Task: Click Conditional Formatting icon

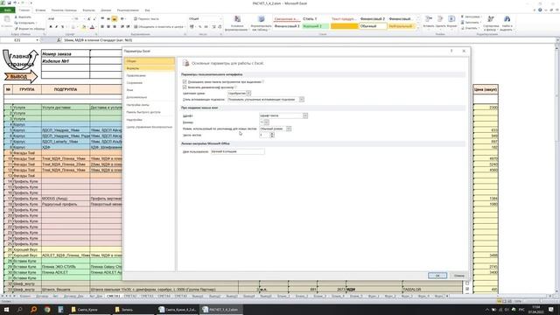Action: tap(237, 19)
